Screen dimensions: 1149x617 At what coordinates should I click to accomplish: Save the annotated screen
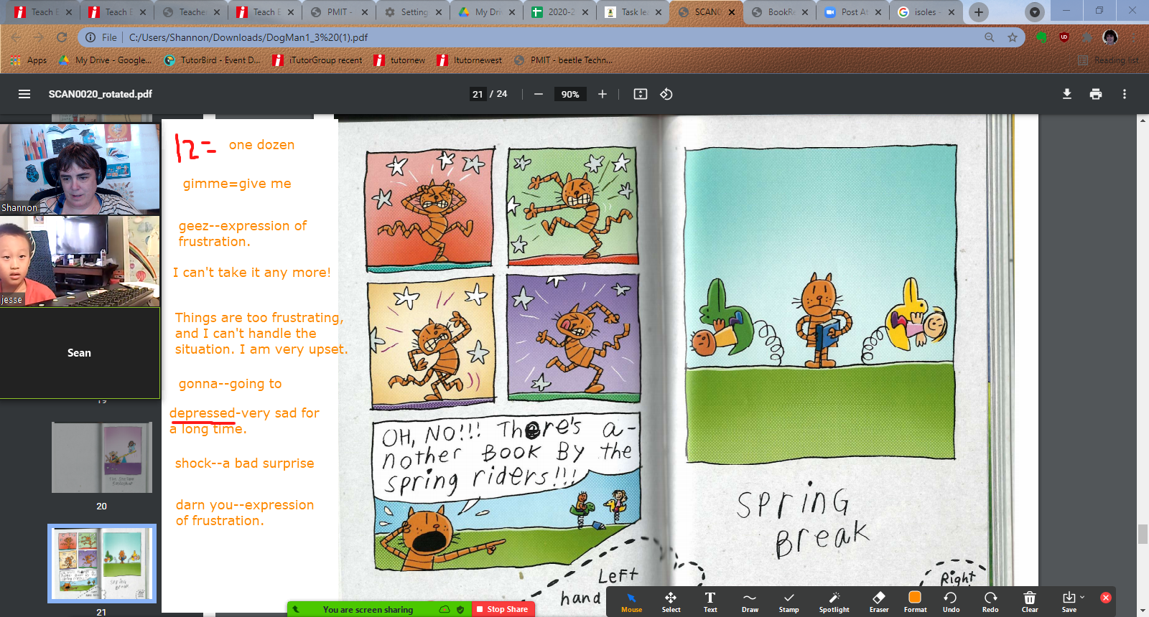[1069, 602]
